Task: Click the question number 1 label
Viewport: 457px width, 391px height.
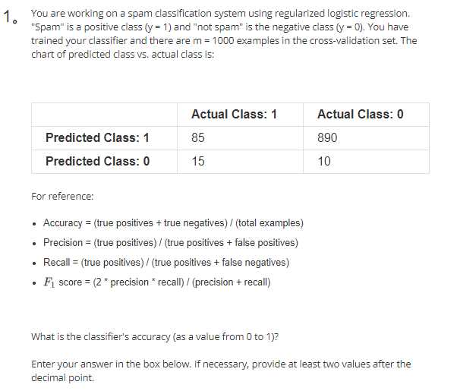Action: pyautogui.click(x=10, y=17)
